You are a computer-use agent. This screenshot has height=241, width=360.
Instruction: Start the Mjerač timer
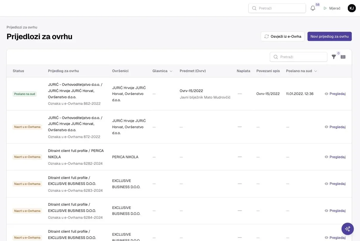click(x=332, y=8)
